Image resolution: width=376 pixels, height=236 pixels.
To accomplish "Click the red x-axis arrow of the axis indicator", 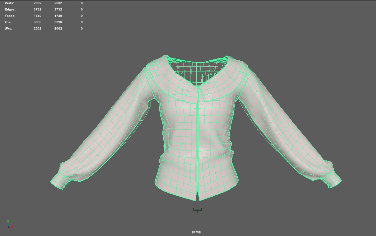I will pos(13,226).
